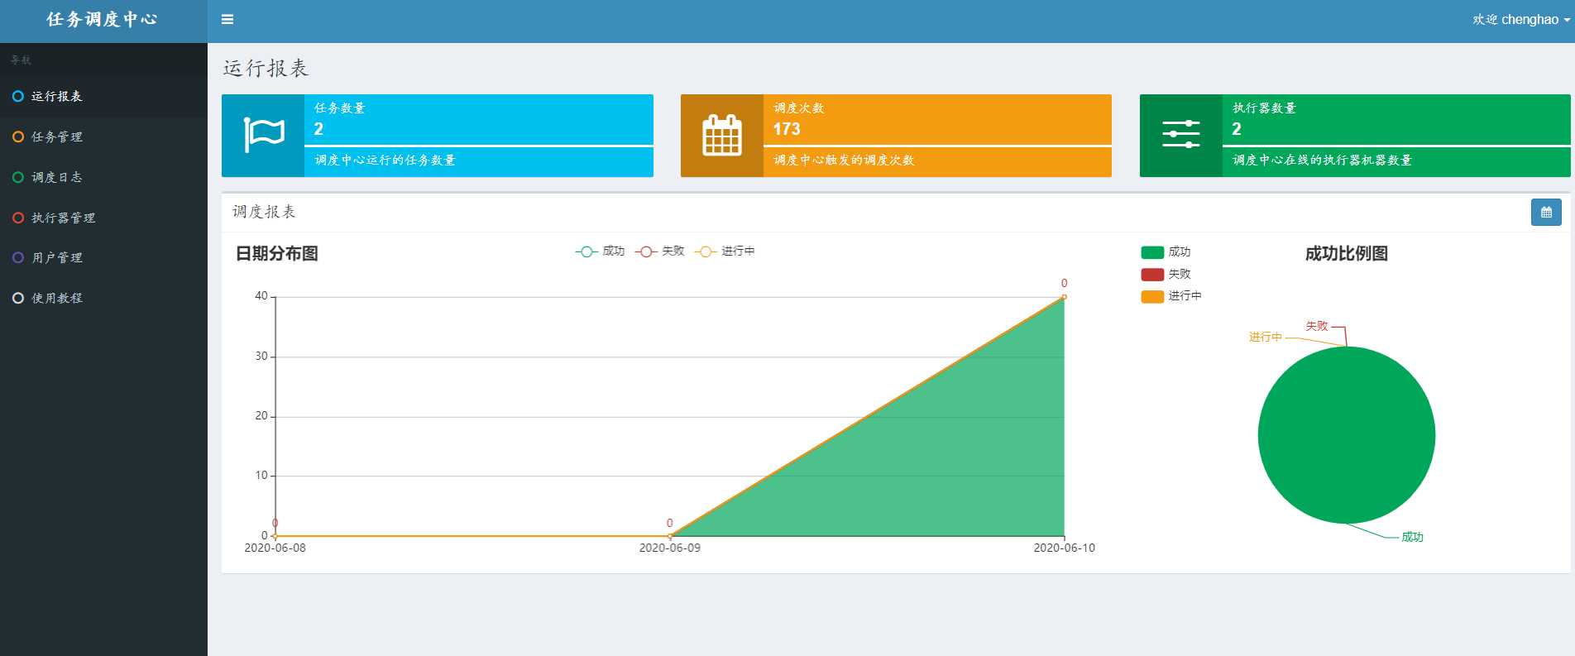Screen dimensions: 1575x656
Task: Click the 2020-06-09 axis label
Action: point(670,548)
